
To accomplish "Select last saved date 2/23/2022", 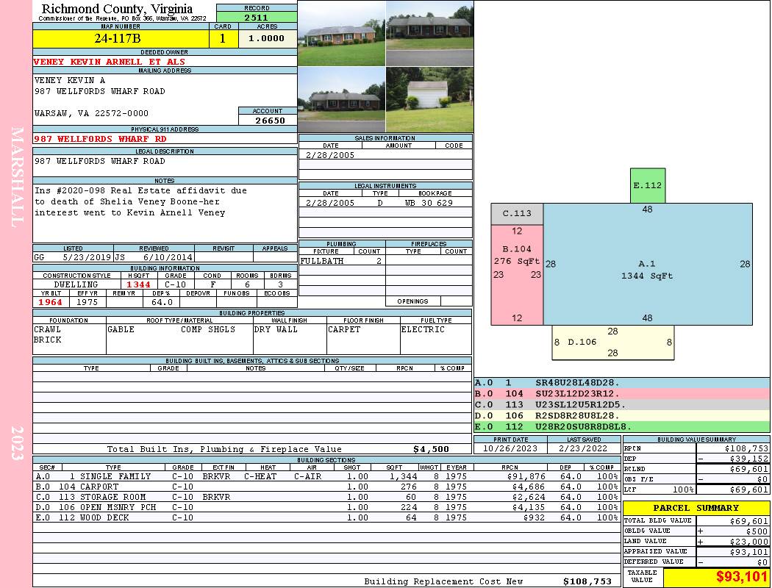I will (x=584, y=448).
